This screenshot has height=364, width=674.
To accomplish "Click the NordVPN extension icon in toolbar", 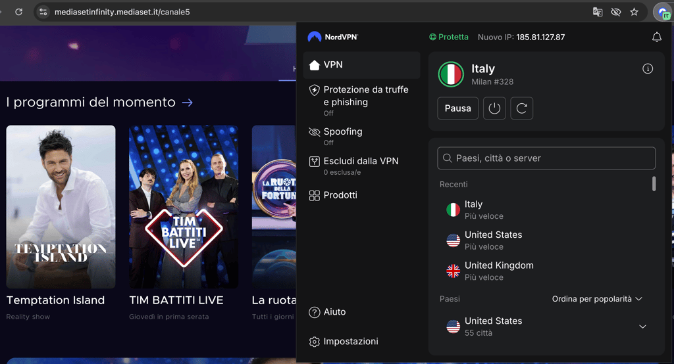I will click(x=663, y=12).
